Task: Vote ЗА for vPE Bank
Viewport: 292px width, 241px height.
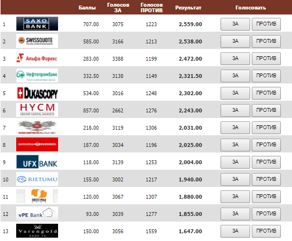Action: (x=235, y=214)
